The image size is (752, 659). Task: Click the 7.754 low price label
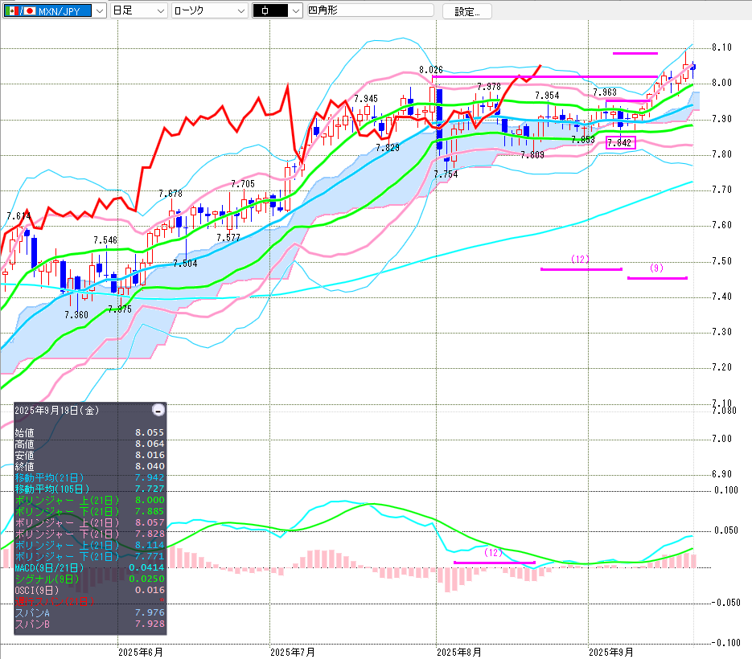[446, 174]
